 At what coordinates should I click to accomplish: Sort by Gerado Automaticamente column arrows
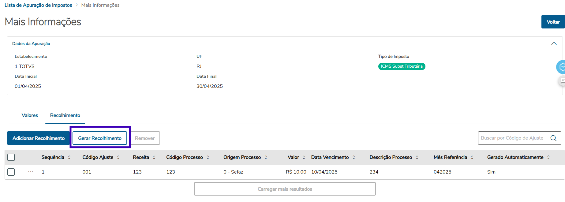(x=548, y=157)
